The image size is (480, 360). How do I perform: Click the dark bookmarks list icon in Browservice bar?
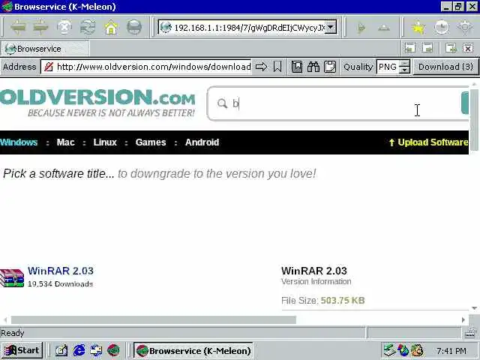[x=297, y=67]
